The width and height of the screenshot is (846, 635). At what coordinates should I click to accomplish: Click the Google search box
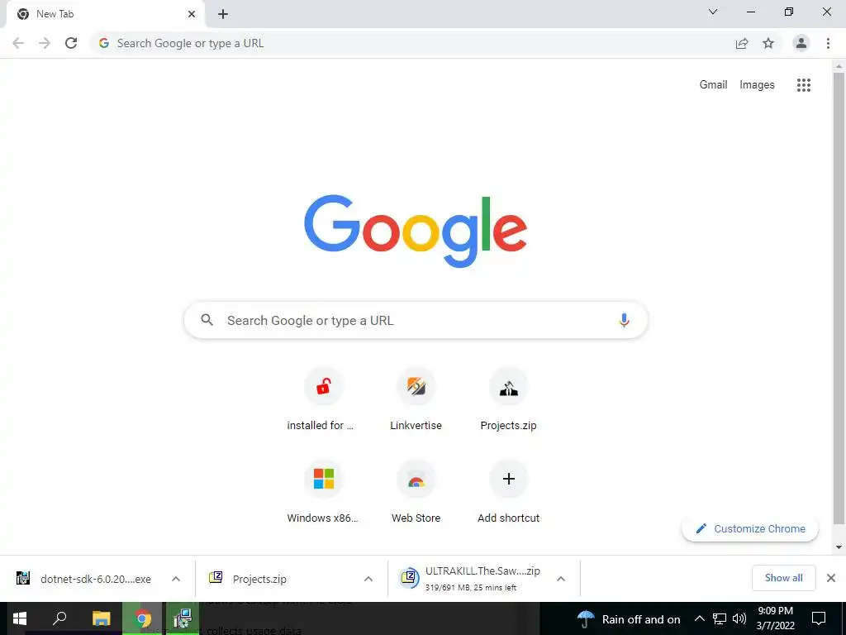pyautogui.click(x=416, y=320)
